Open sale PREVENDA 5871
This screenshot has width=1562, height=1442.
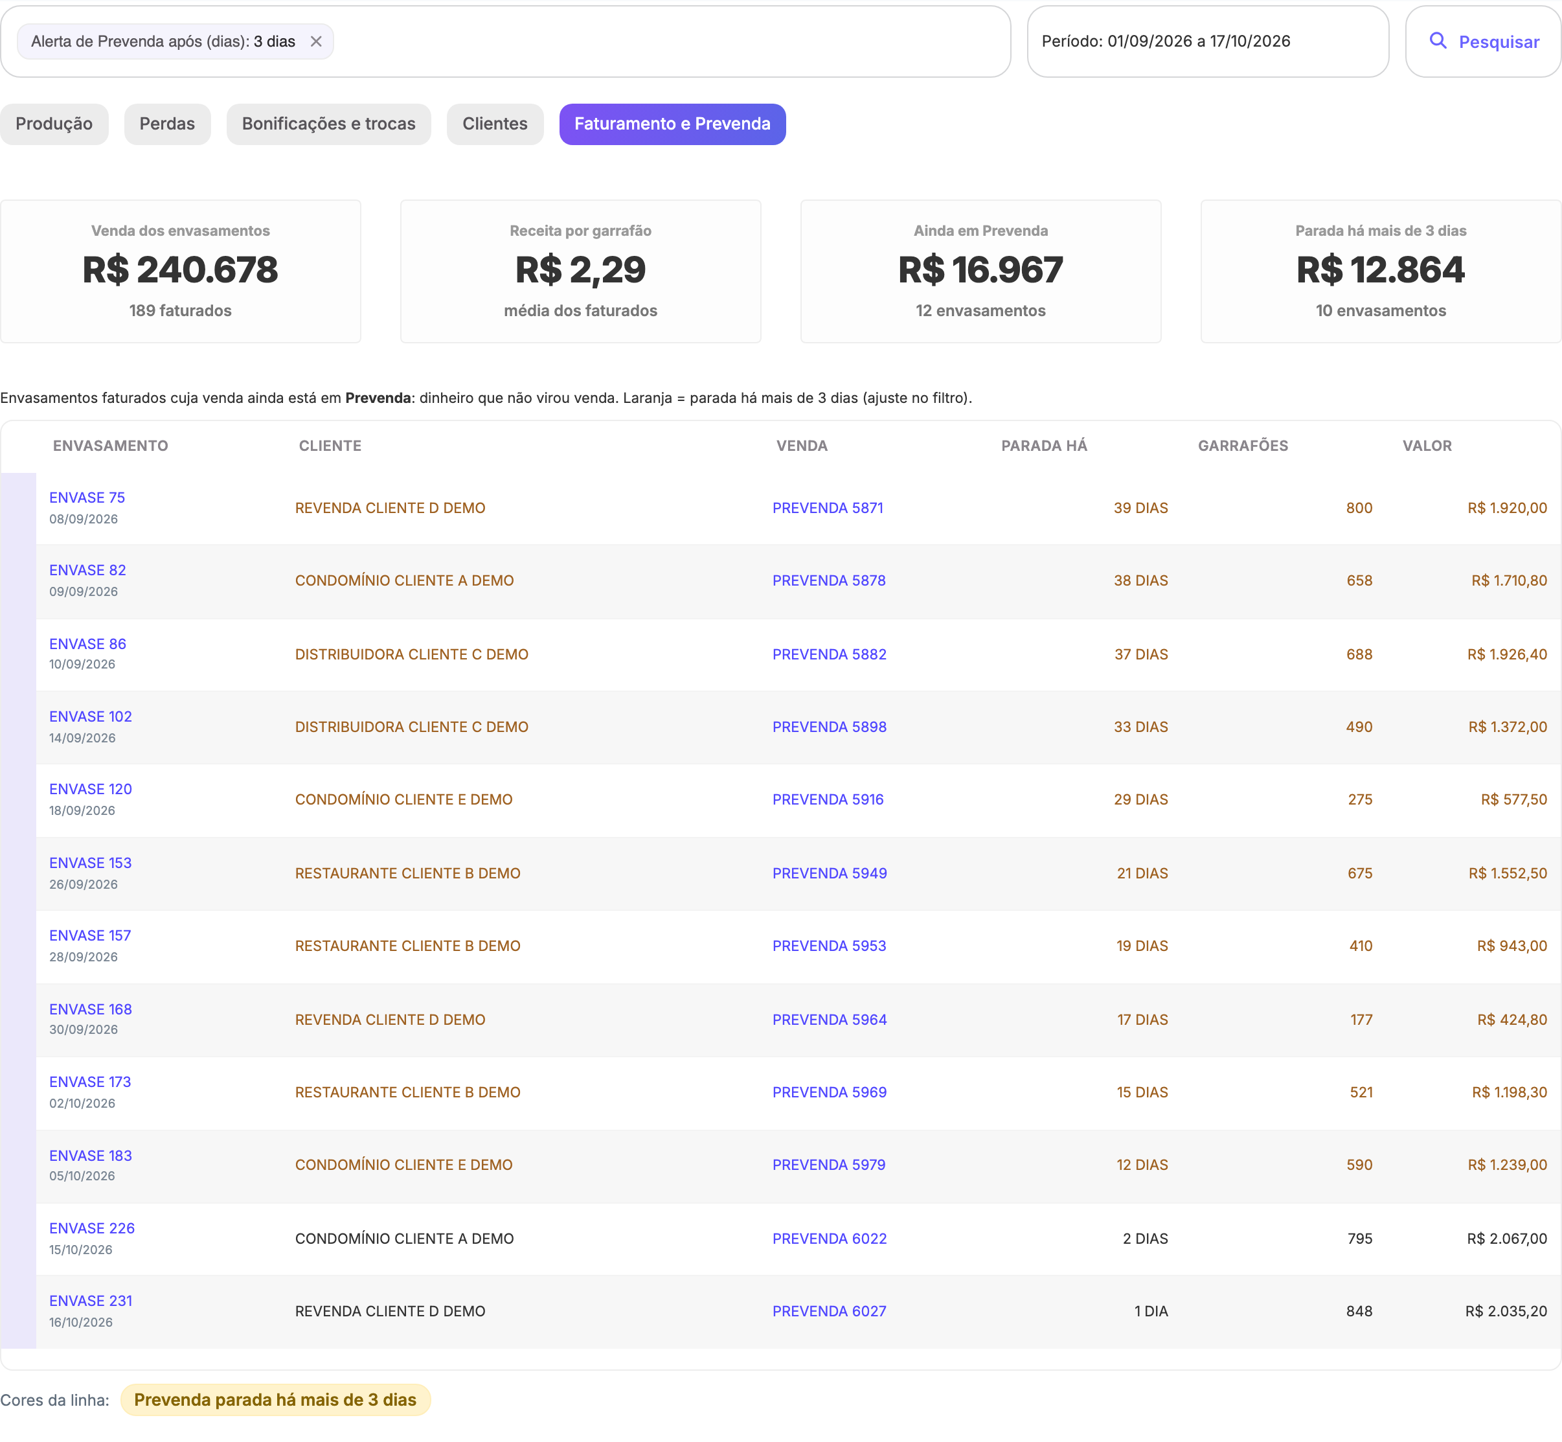(x=827, y=508)
